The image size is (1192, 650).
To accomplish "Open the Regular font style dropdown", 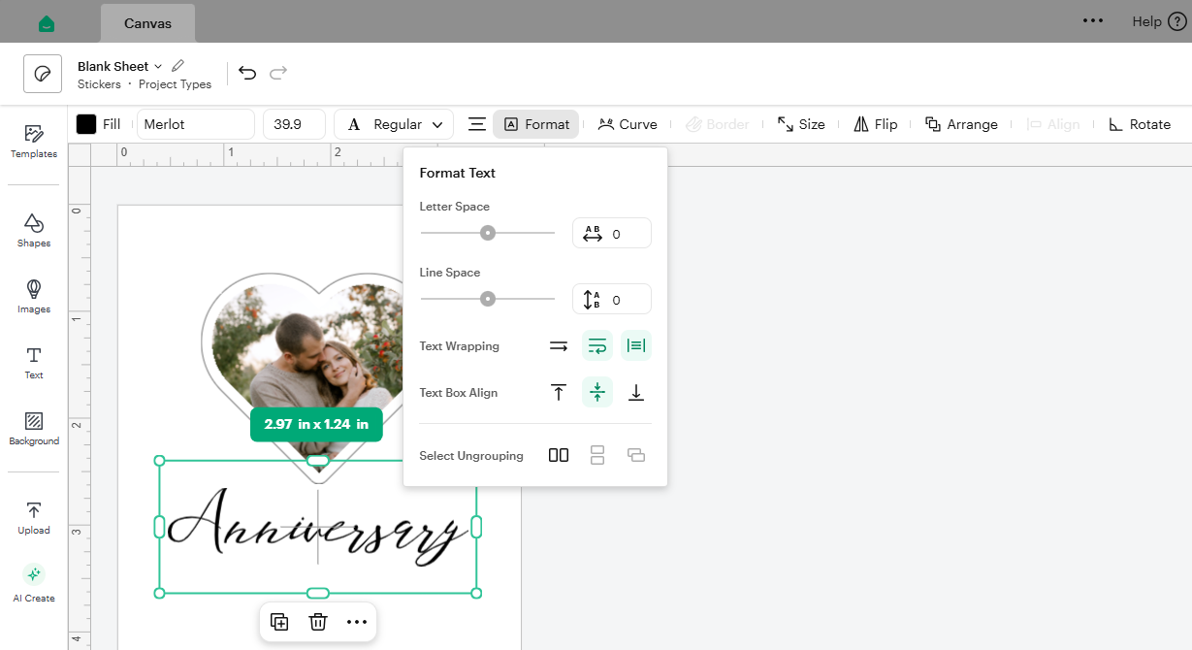I will (x=394, y=124).
